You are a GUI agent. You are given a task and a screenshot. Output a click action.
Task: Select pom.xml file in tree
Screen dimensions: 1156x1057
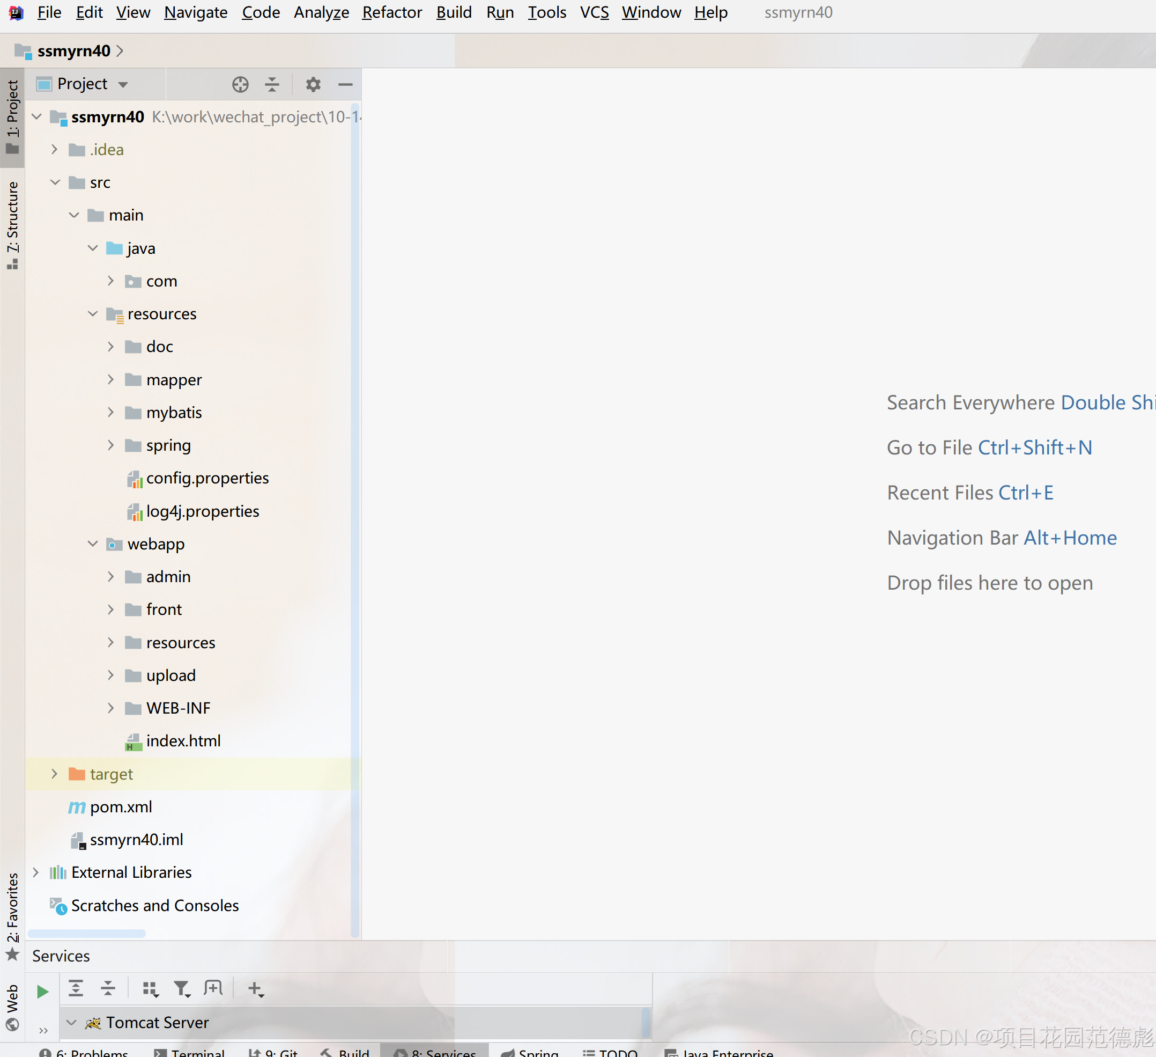(x=121, y=807)
